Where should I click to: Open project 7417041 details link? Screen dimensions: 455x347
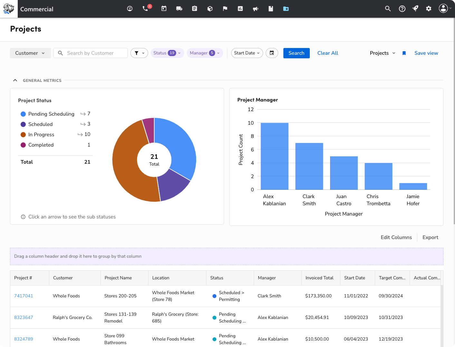24,296
